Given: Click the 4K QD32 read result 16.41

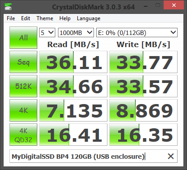Looking at the screenshot, I should pyautogui.click(x=73, y=135).
